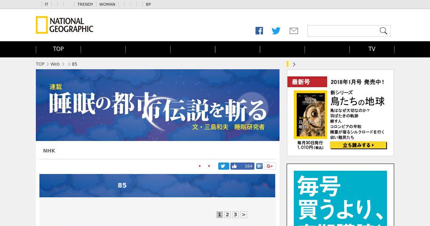Open the TOP item in black navigation bar
The image size is (430, 226).
coord(58,49)
